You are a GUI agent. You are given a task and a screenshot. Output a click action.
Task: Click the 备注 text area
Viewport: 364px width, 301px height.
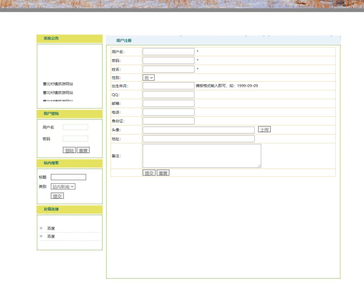[202, 156]
